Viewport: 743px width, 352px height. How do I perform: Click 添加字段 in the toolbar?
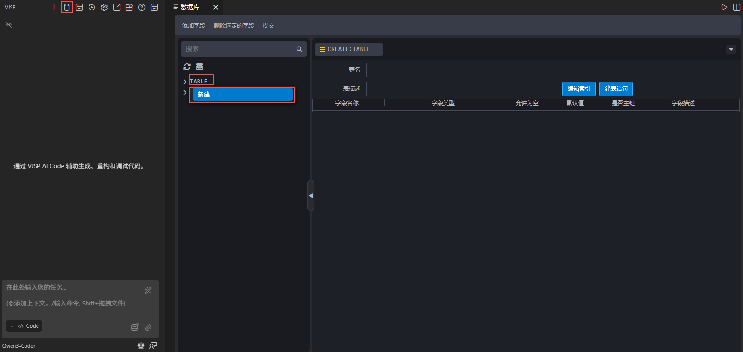pyautogui.click(x=193, y=26)
